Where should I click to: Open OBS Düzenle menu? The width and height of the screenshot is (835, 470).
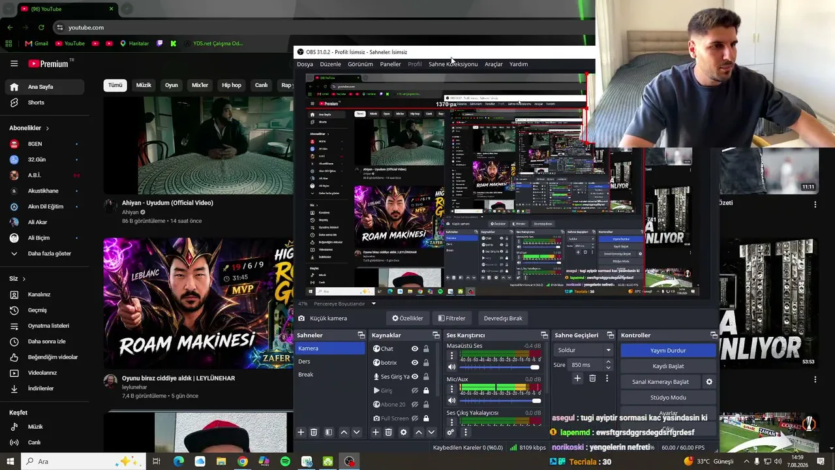pyautogui.click(x=330, y=64)
